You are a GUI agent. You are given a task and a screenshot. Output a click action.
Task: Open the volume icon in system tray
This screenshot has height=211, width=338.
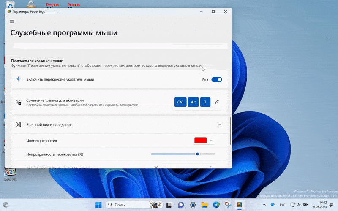click(299, 205)
